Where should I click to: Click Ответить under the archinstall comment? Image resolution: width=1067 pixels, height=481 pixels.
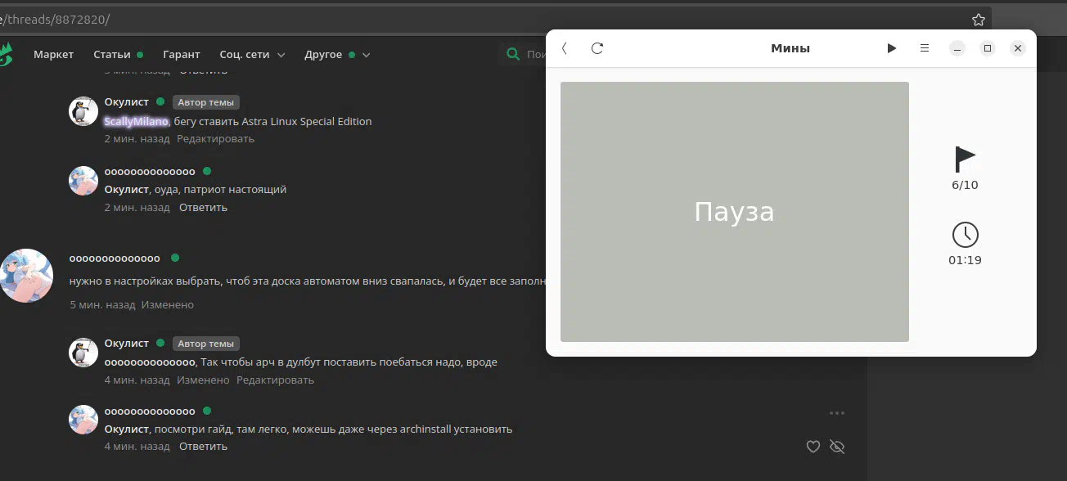[203, 447]
